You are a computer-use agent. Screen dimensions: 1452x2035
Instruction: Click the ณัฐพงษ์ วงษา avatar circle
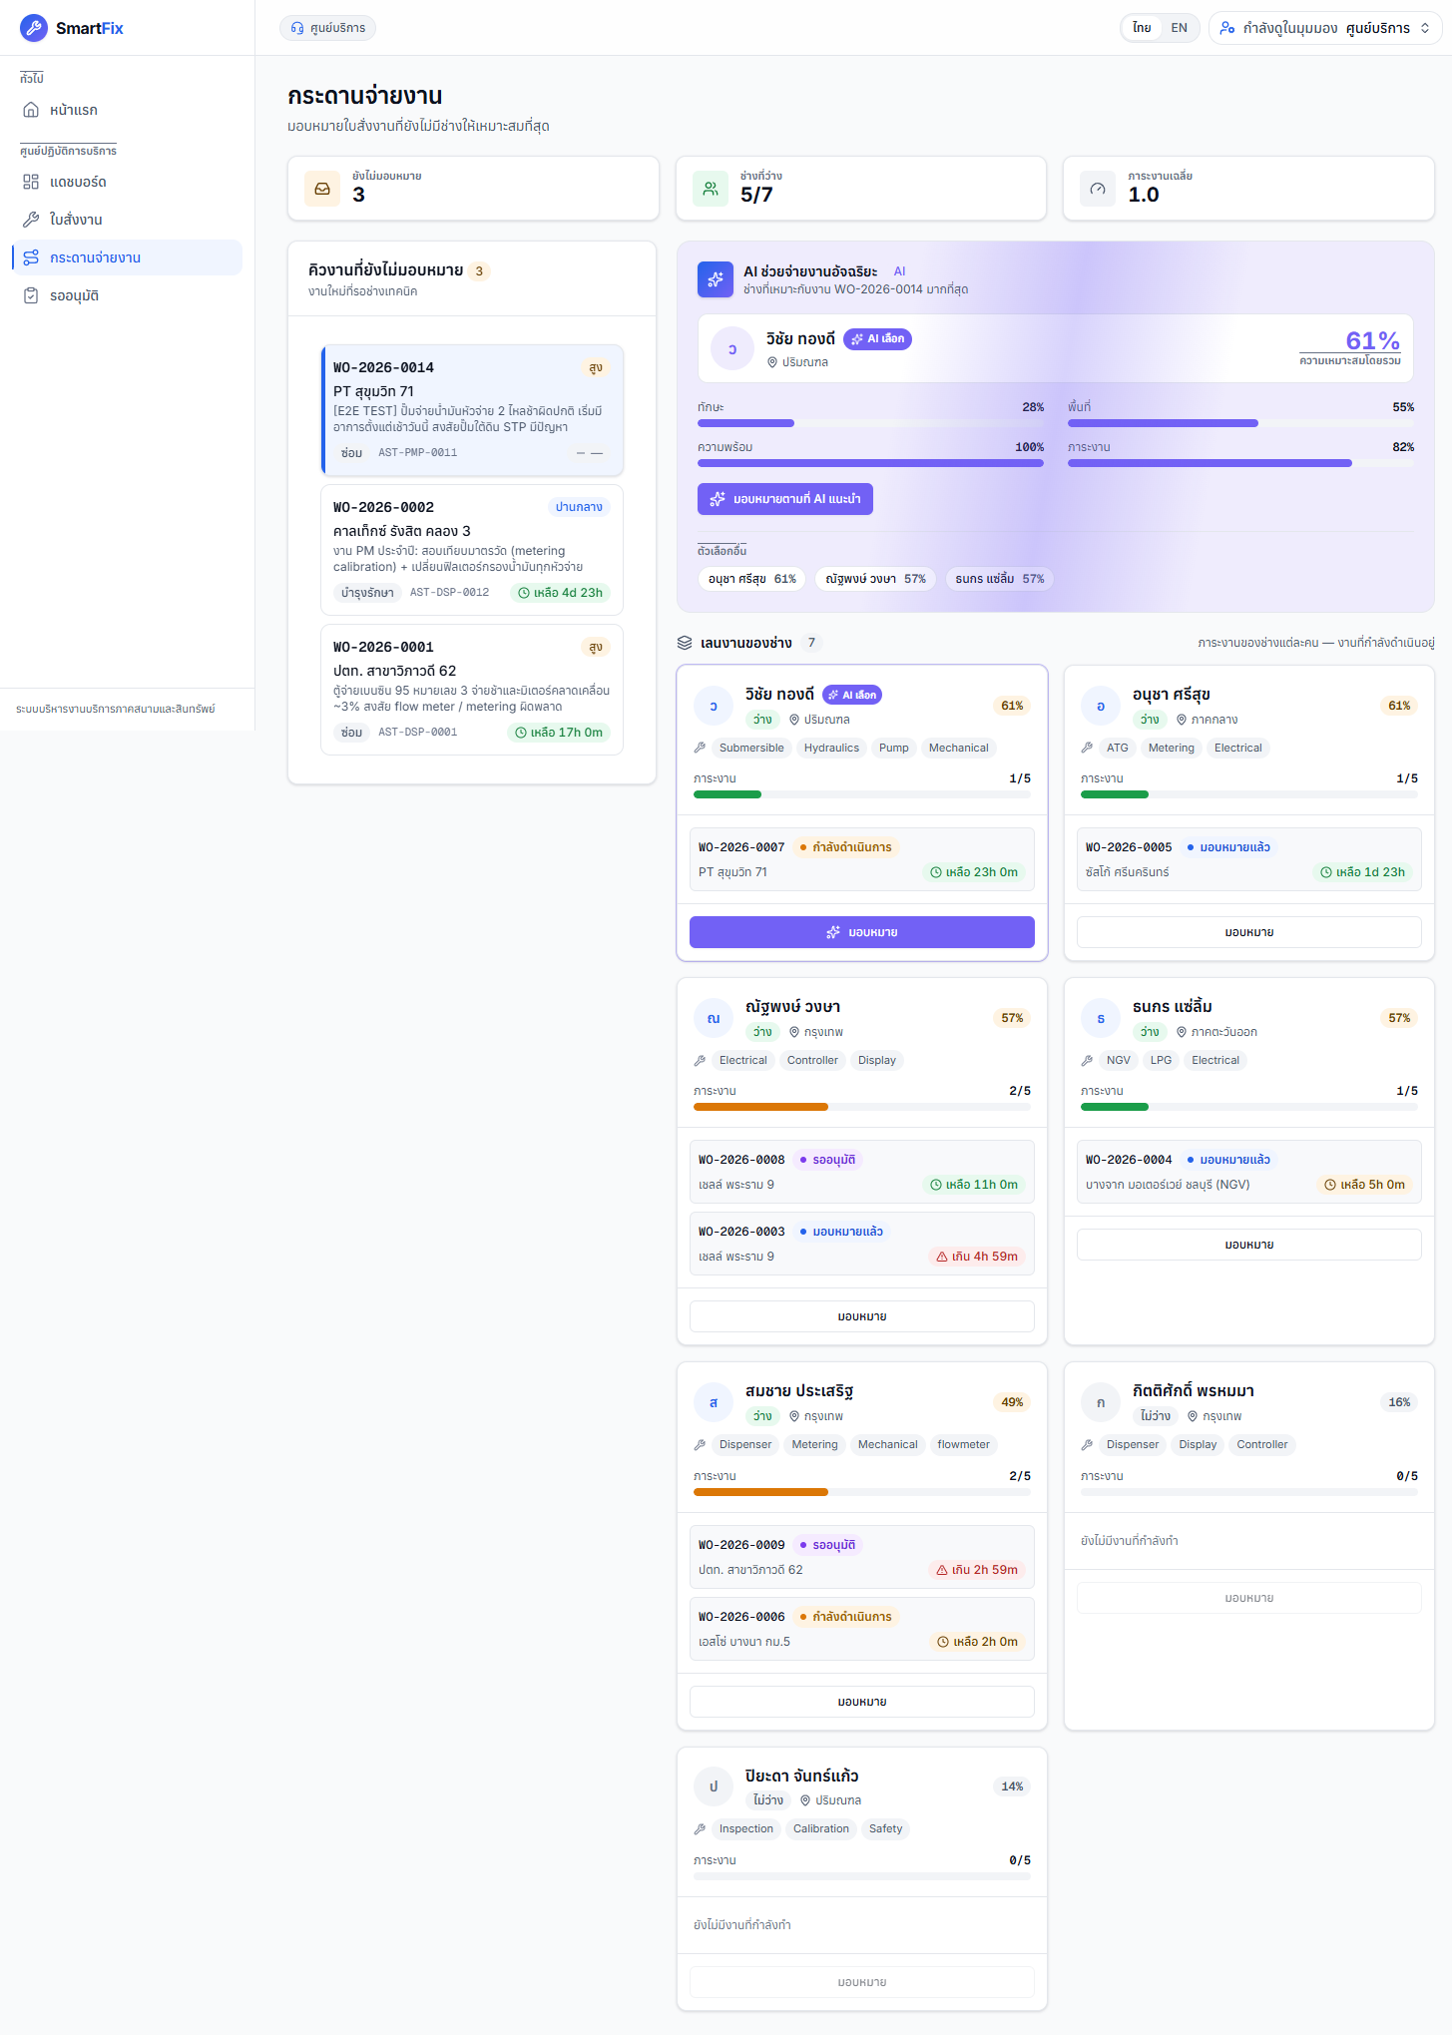coord(714,1018)
